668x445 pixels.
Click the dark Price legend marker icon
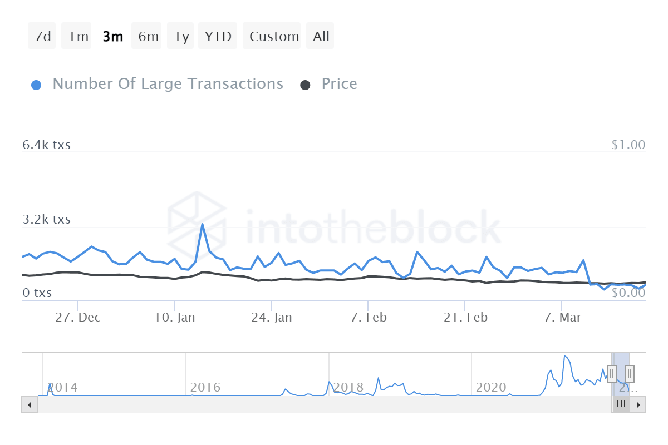[306, 83]
